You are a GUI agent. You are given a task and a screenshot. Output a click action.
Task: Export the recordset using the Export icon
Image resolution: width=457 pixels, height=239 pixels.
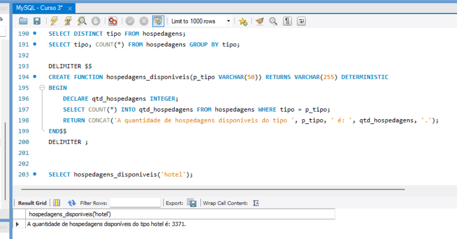pyautogui.click(x=191, y=203)
